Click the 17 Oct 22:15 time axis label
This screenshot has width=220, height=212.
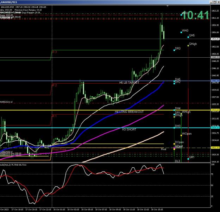click(x=45, y=210)
